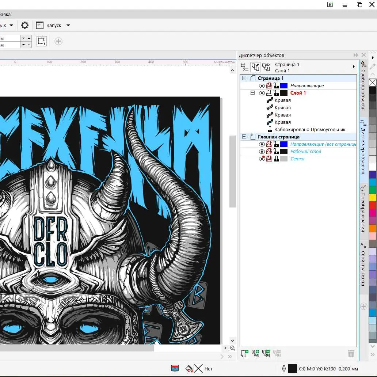Click the New Layer icon in Object Manager
This screenshot has height=377, width=377.
[245, 353]
